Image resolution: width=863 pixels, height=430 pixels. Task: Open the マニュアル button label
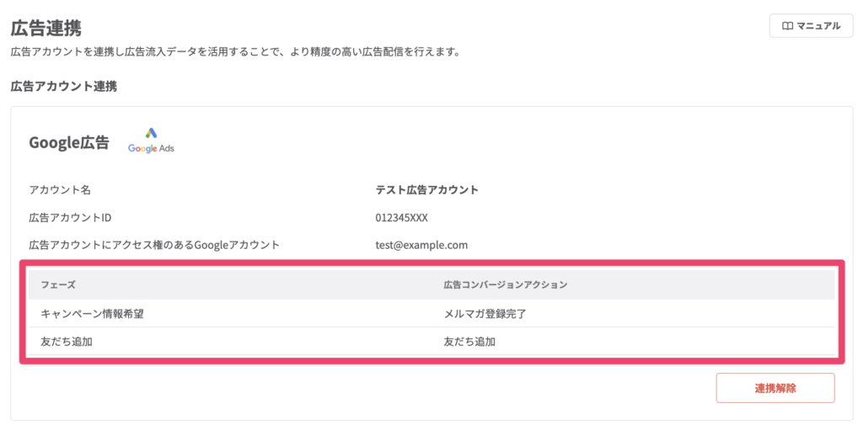coord(819,26)
